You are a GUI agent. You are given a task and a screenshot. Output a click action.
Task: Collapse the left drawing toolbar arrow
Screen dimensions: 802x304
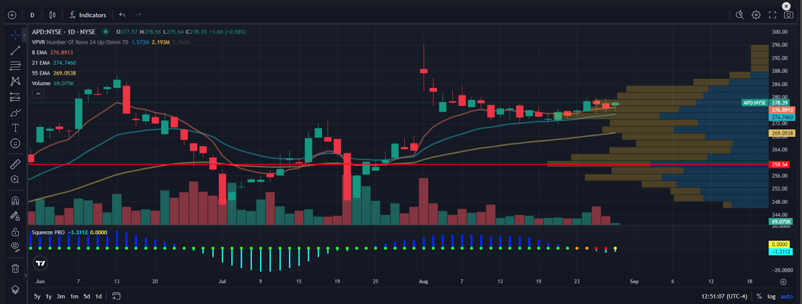click(x=26, y=274)
